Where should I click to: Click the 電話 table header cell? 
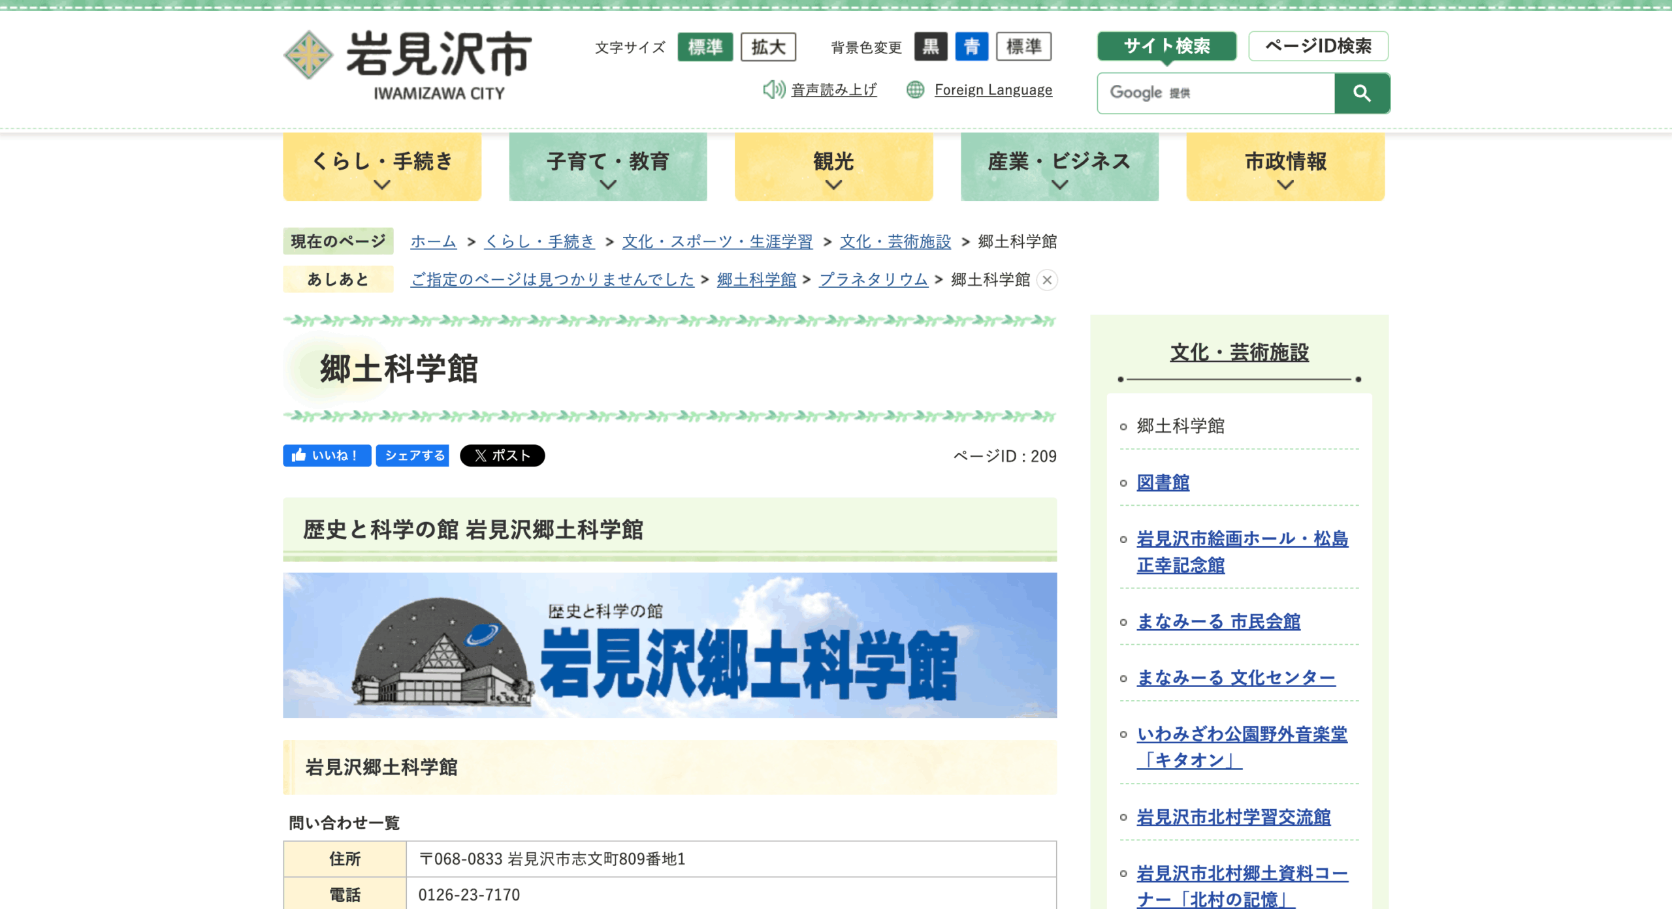tap(345, 894)
